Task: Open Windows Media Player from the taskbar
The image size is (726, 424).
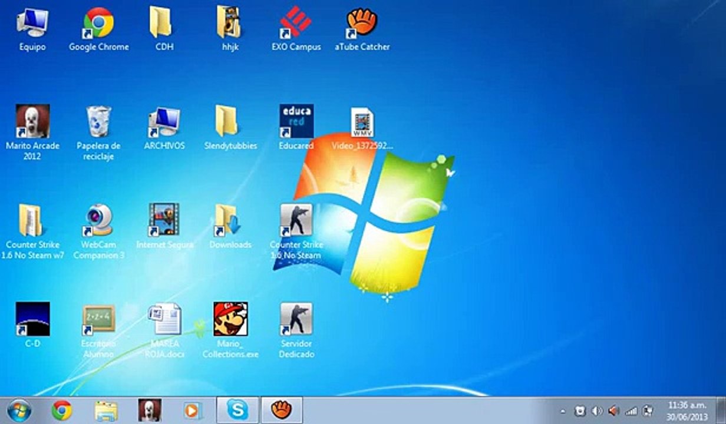Action: pos(193,410)
